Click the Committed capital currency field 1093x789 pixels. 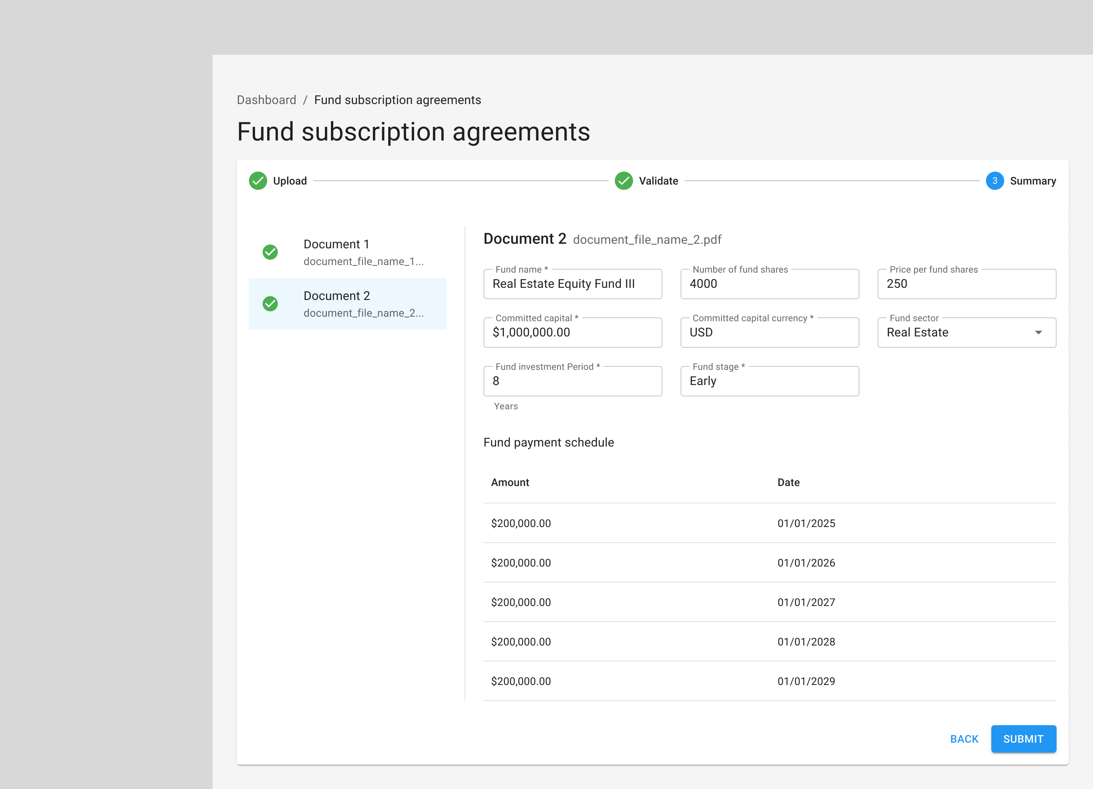pyautogui.click(x=770, y=333)
